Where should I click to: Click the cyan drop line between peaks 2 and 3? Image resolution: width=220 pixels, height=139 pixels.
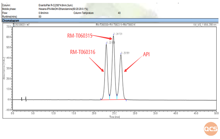click(x=117, y=97)
